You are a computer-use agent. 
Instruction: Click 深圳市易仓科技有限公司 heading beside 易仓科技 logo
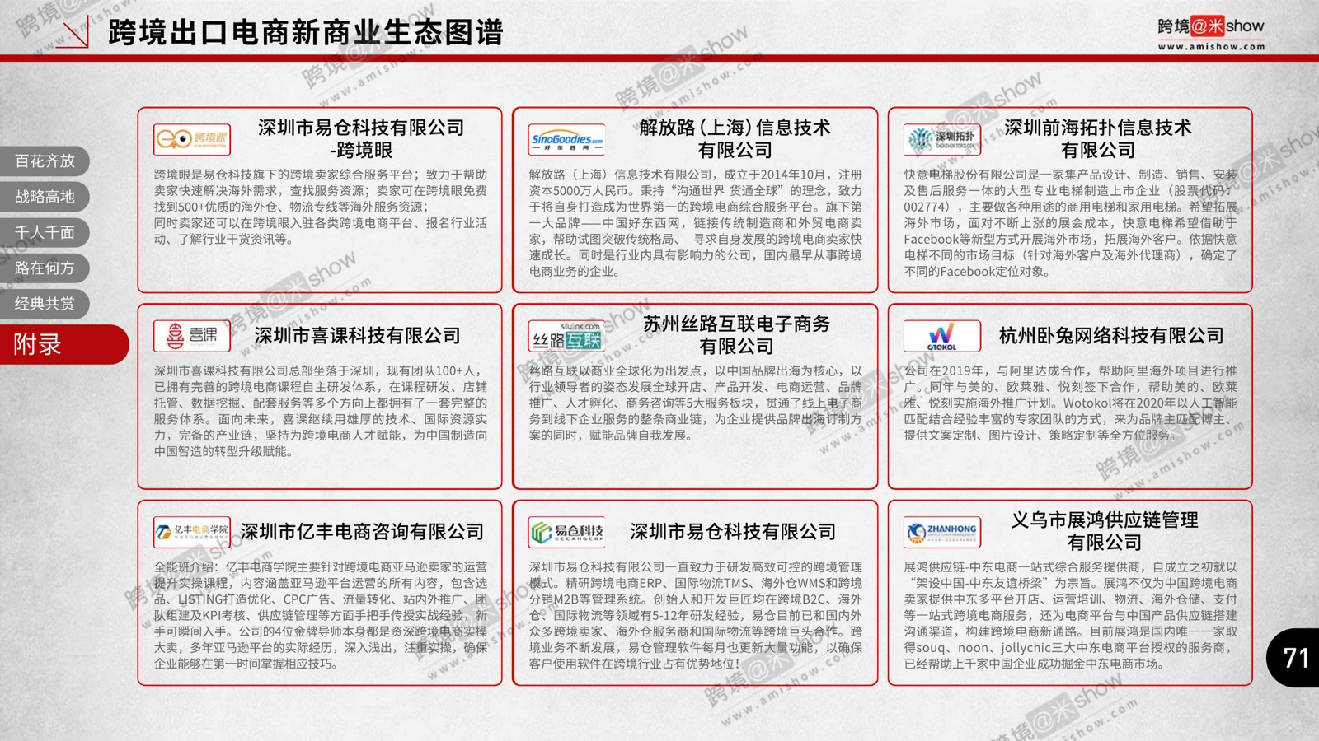click(x=733, y=532)
